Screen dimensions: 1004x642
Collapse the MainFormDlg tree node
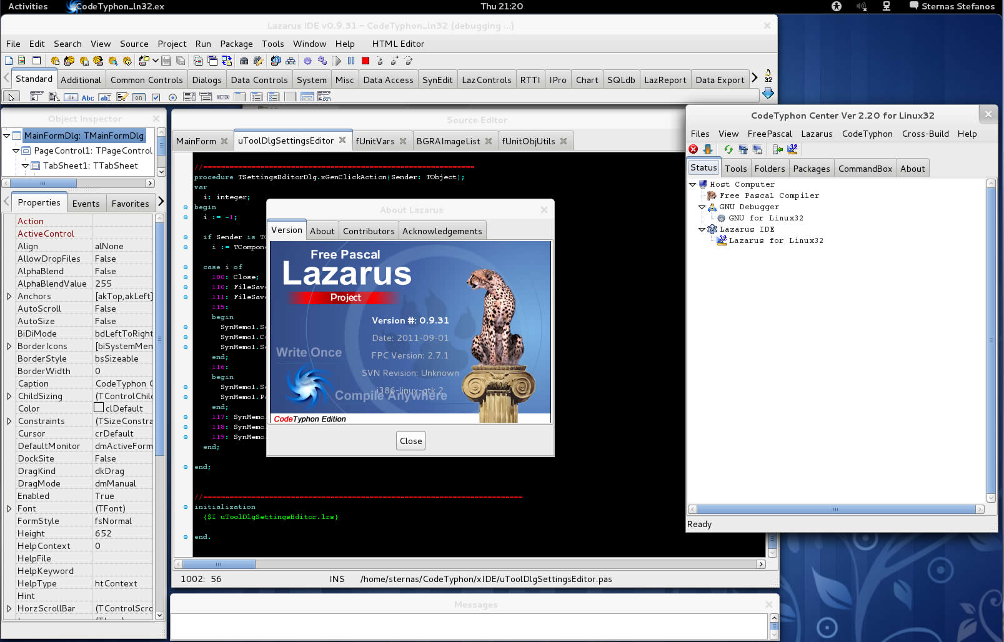click(x=7, y=136)
